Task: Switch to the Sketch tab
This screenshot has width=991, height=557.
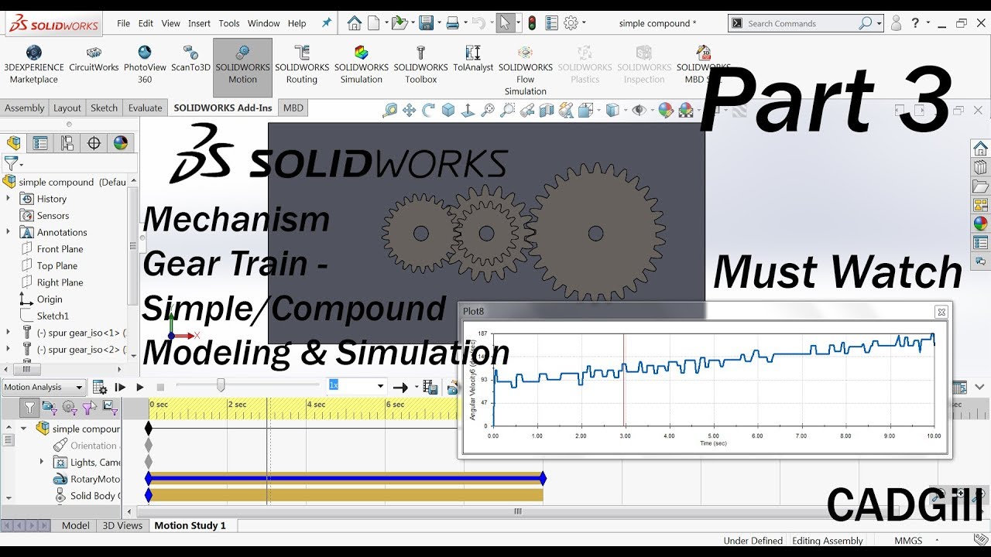Action: (104, 108)
